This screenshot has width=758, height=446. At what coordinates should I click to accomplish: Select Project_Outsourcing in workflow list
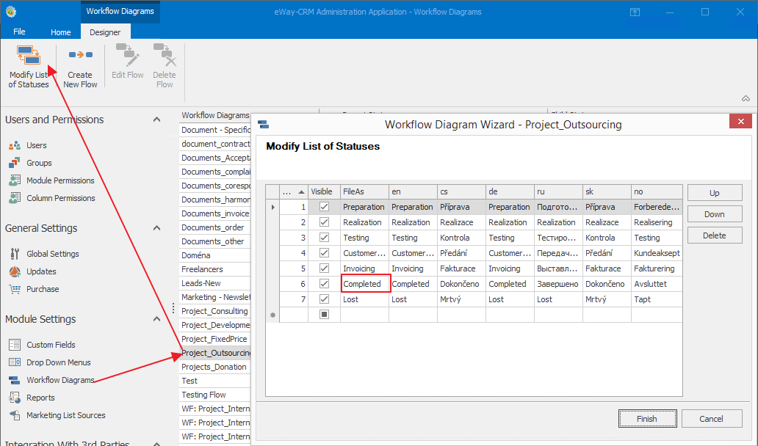click(215, 353)
